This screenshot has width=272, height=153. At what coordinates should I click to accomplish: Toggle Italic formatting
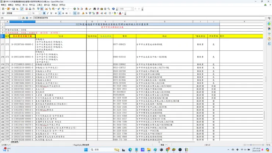tap(48, 13)
